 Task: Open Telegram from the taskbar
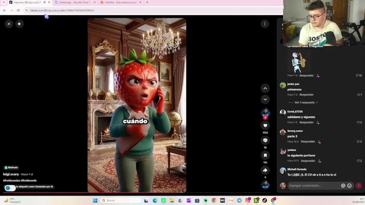pyautogui.click(x=239, y=200)
